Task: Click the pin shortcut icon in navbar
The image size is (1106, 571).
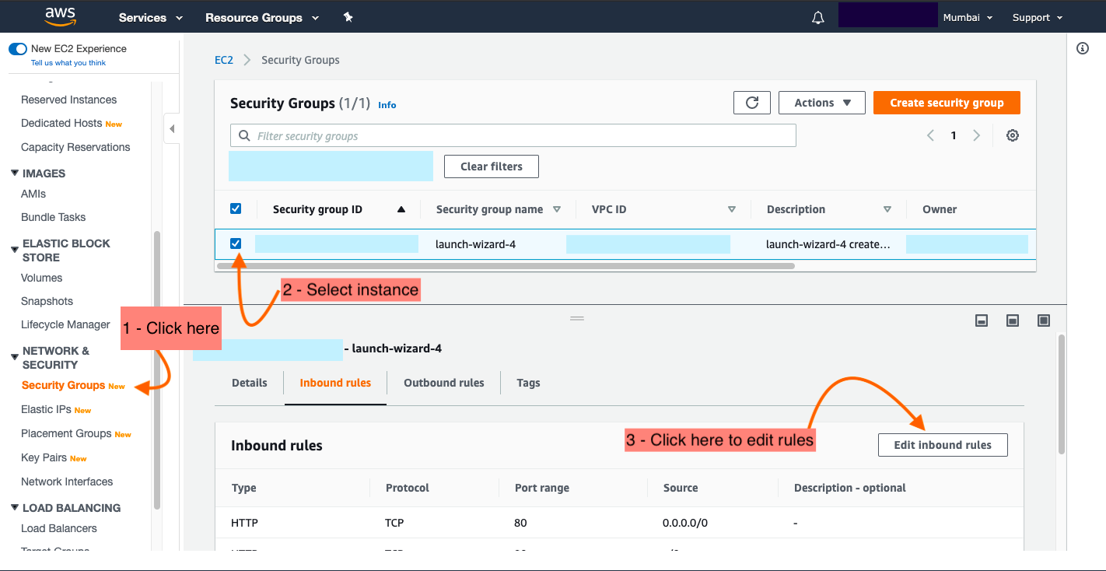Action: pos(348,17)
